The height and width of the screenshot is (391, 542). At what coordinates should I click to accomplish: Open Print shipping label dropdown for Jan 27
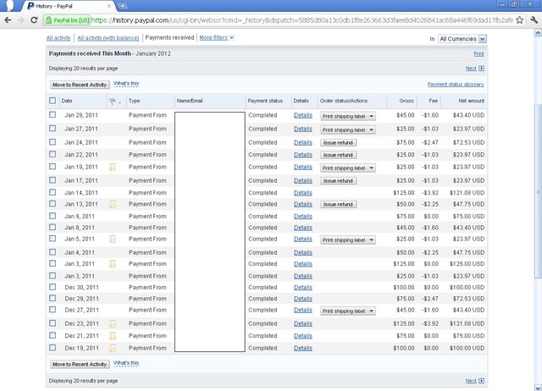(x=348, y=129)
